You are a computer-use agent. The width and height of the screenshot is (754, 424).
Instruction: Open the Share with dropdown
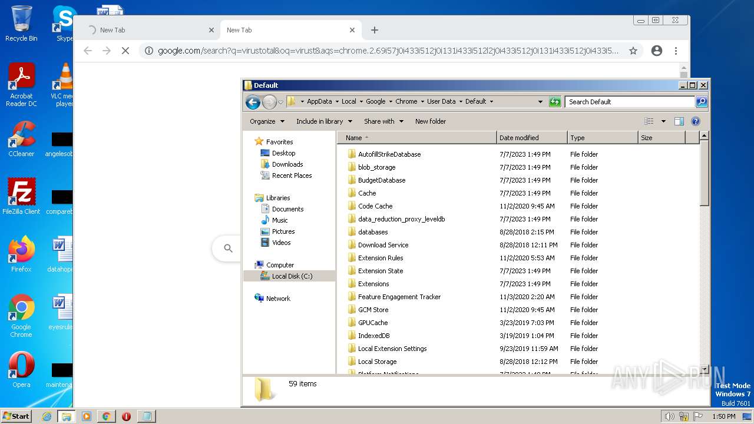tap(383, 121)
